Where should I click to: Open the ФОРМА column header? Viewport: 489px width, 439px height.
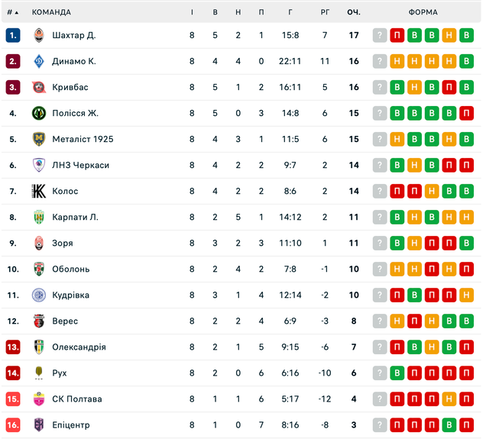point(423,12)
